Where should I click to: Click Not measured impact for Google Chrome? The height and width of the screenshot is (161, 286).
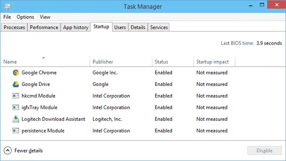pos(212,72)
